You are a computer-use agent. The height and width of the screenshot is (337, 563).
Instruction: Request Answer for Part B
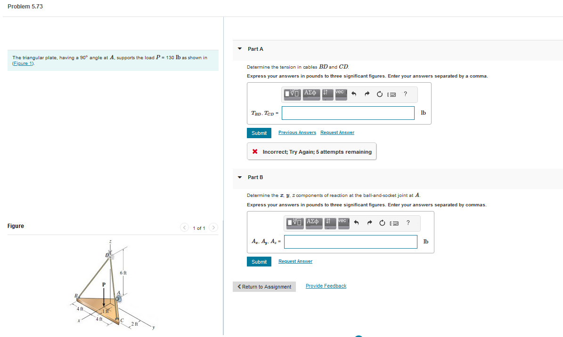click(295, 261)
